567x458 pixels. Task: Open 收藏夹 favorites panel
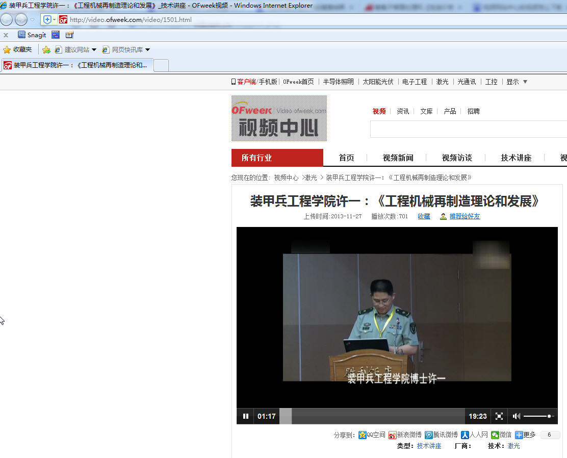point(17,49)
